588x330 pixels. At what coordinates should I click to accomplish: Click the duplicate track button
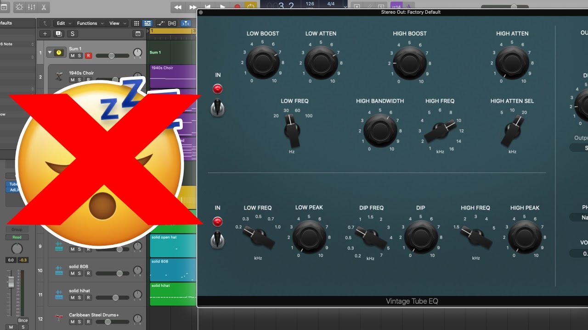coord(59,33)
